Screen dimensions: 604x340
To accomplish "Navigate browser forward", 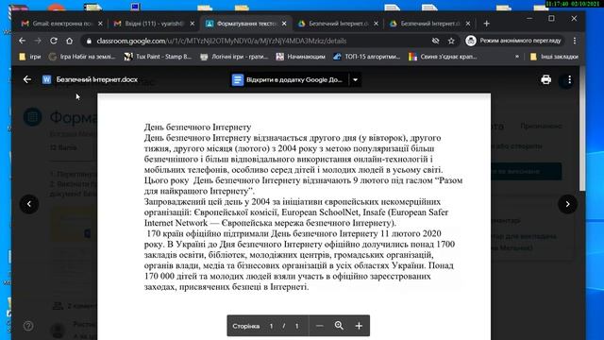I will point(38,41).
